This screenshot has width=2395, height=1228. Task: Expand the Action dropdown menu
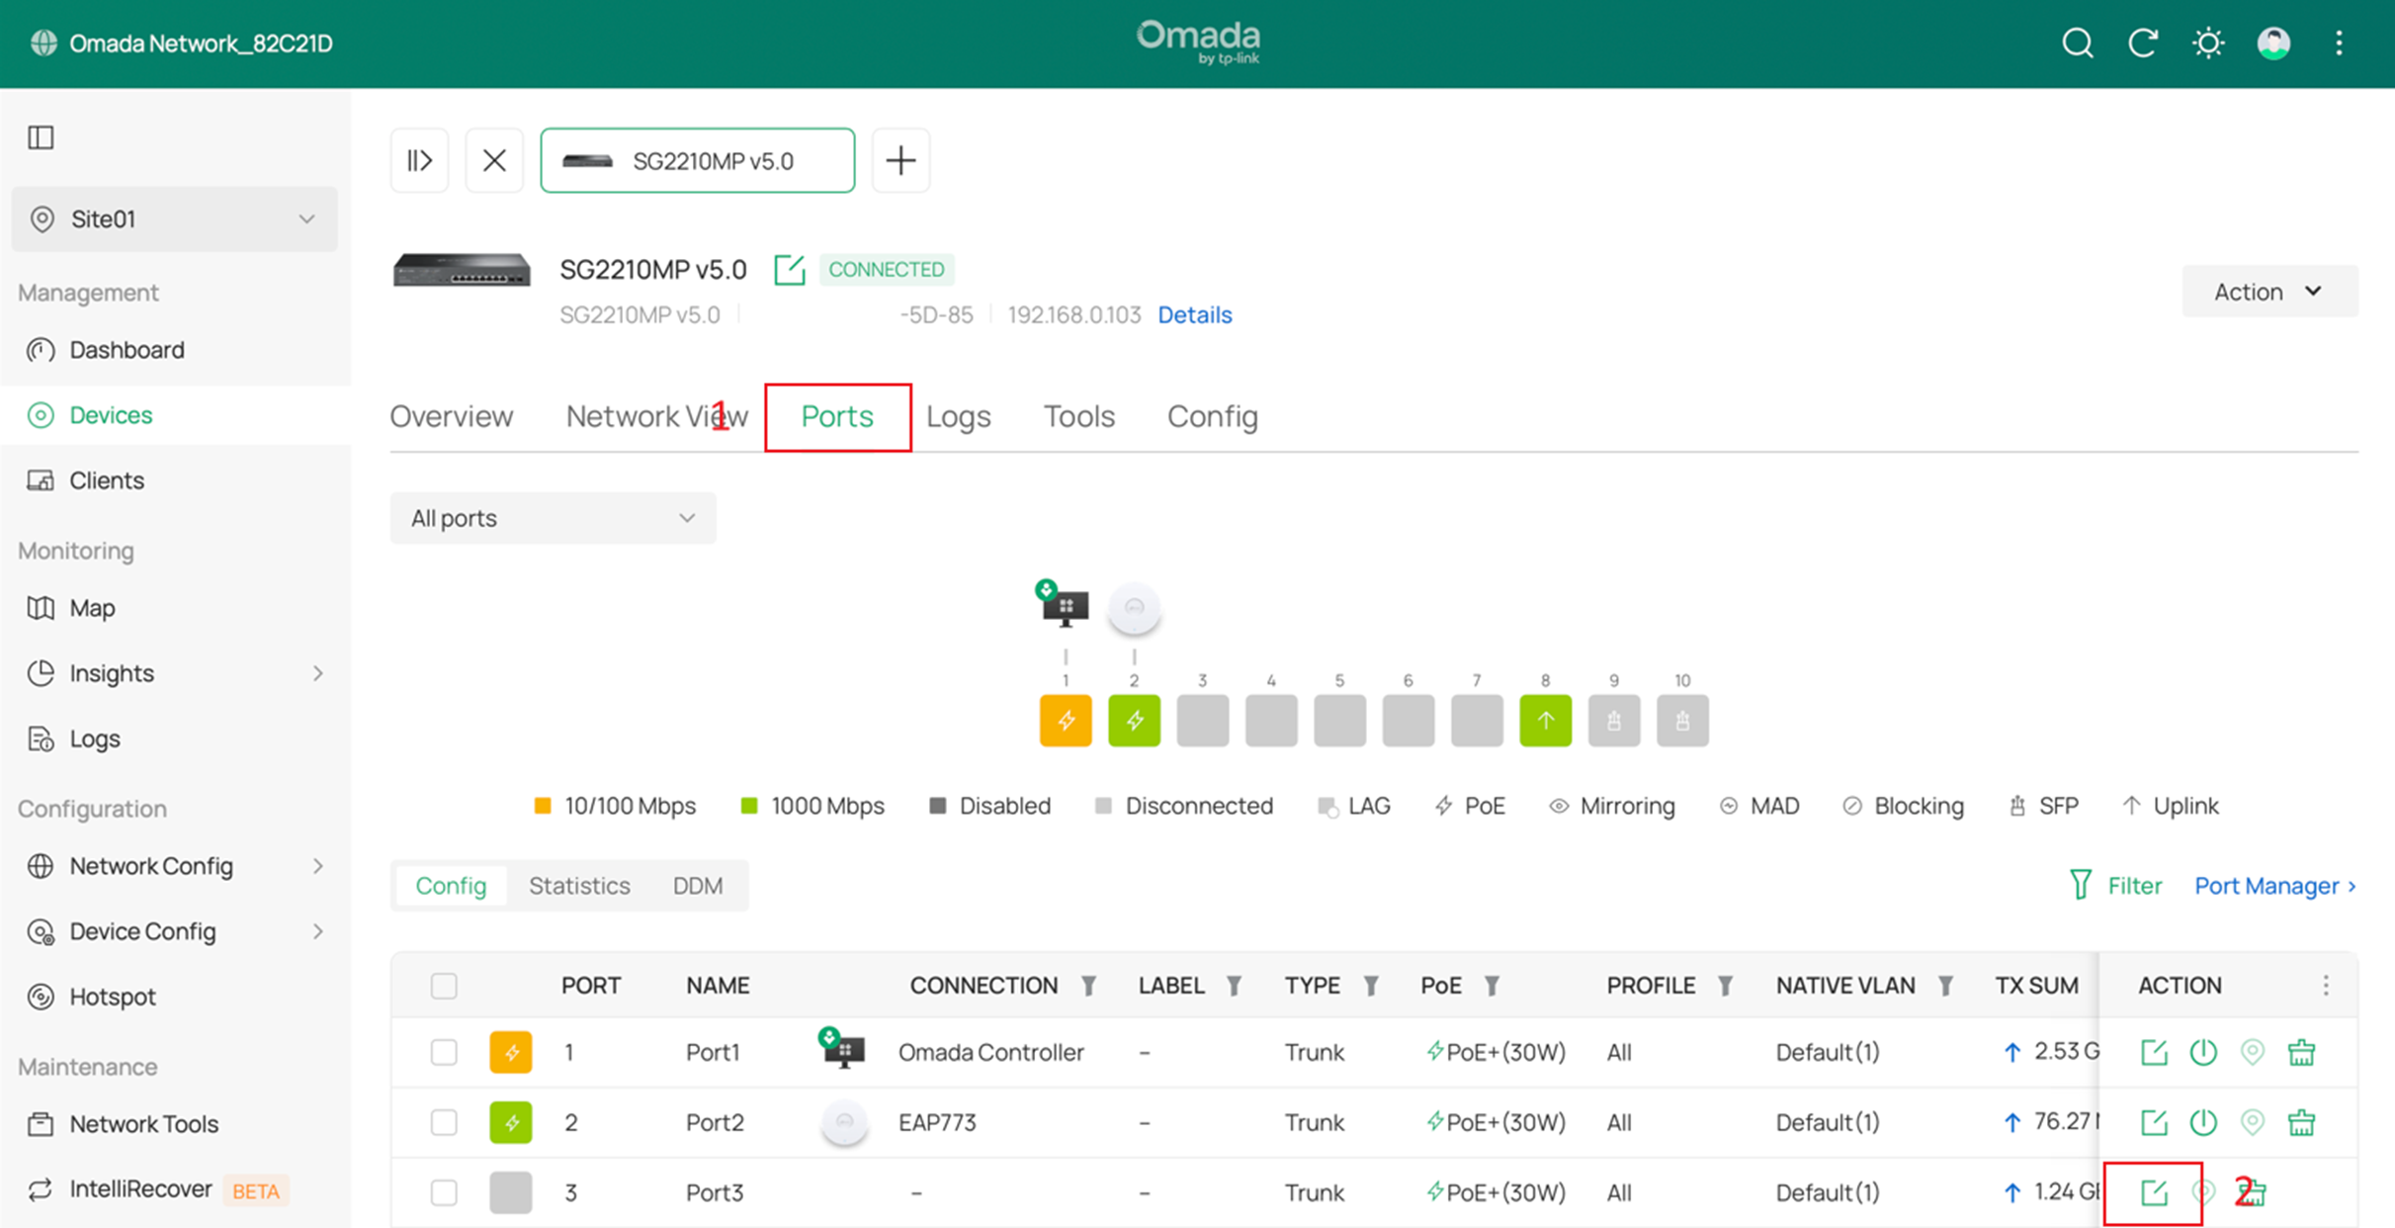[2268, 292]
